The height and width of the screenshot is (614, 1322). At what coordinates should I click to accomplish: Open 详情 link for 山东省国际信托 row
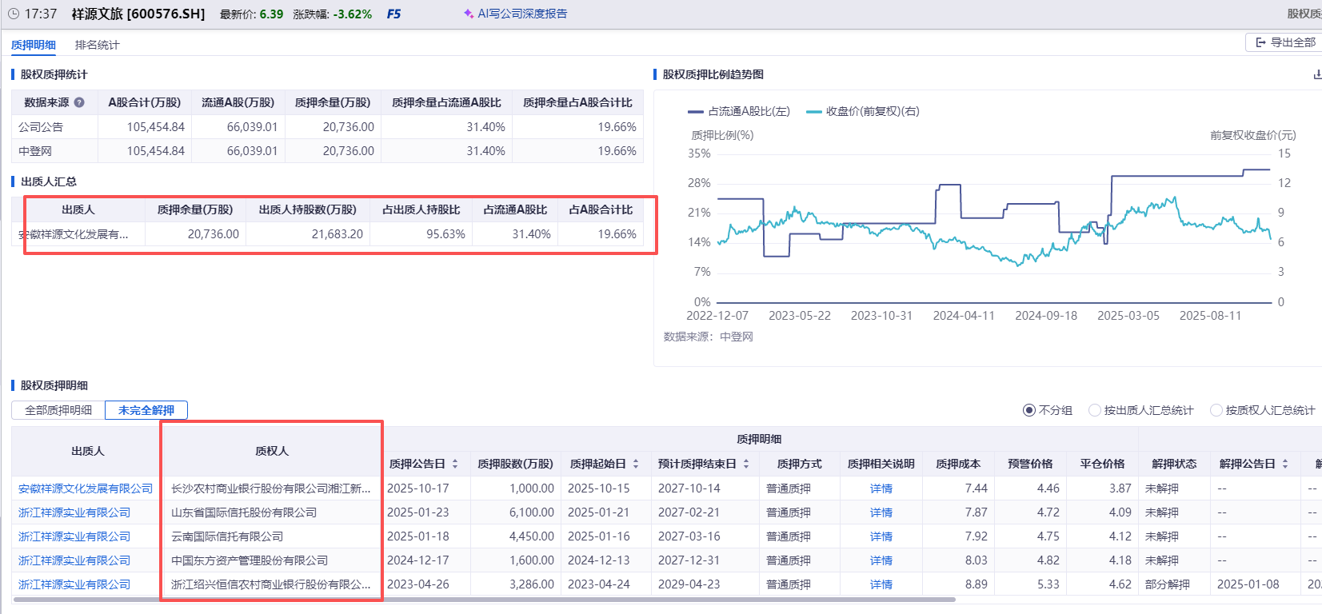coord(881,512)
